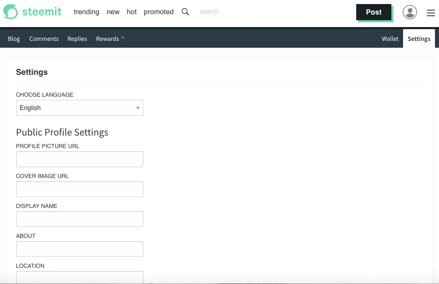Switch to the Blog tab
Image resolution: width=439 pixels, height=284 pixels.
14,39
